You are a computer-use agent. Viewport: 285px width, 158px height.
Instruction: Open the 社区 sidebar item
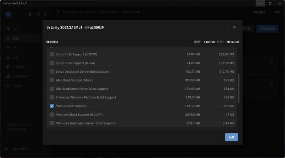15,58
